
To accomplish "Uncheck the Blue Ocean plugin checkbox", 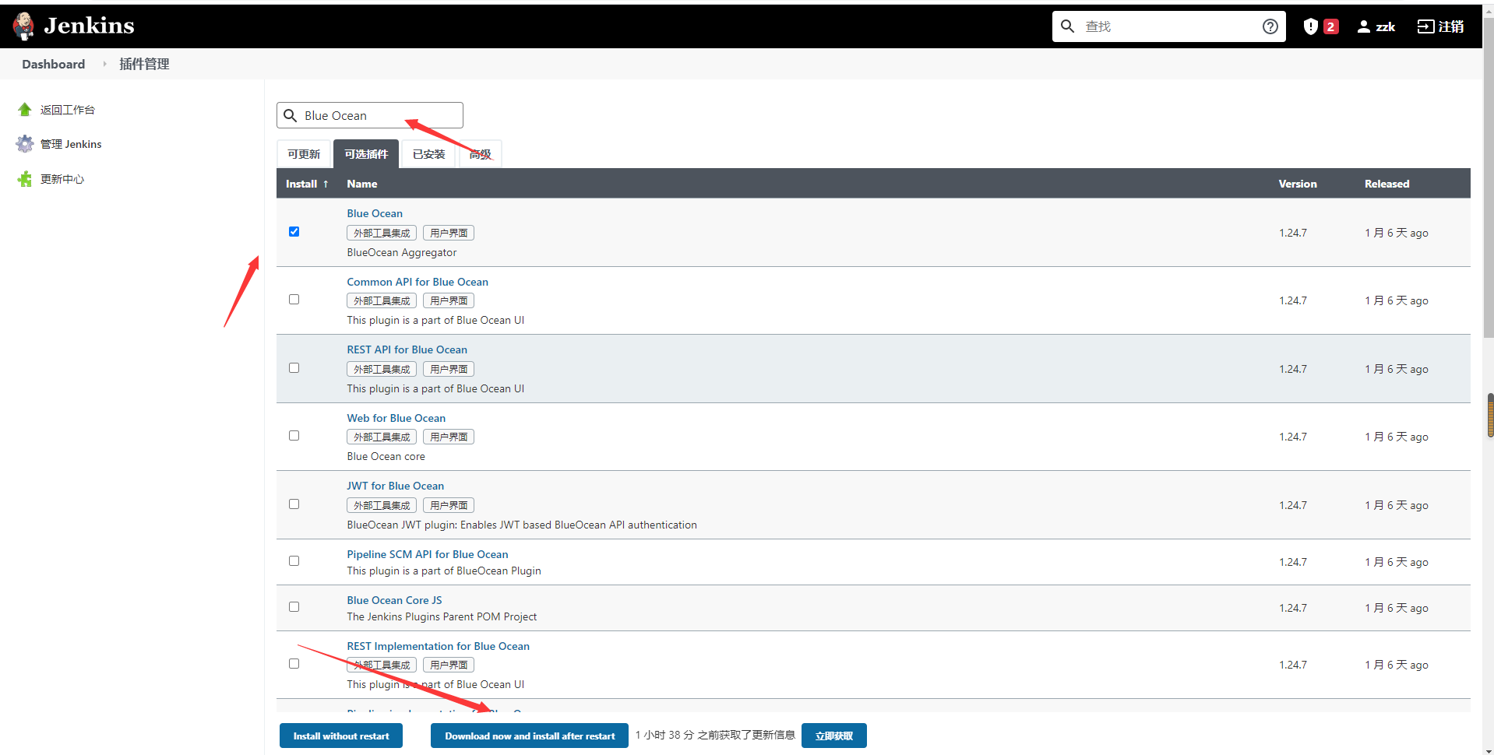I will [x=294, y=231].
